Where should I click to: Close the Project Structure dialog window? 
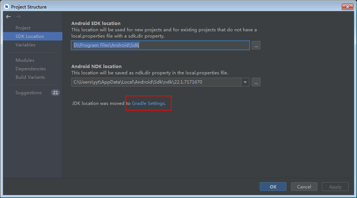(347, 7)
